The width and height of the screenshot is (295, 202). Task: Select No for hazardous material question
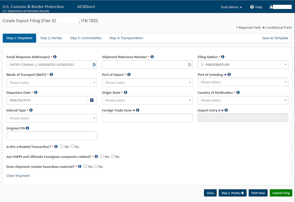97,166
